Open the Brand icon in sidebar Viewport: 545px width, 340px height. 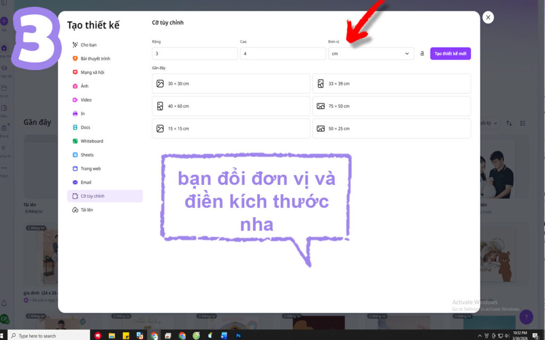4,129
